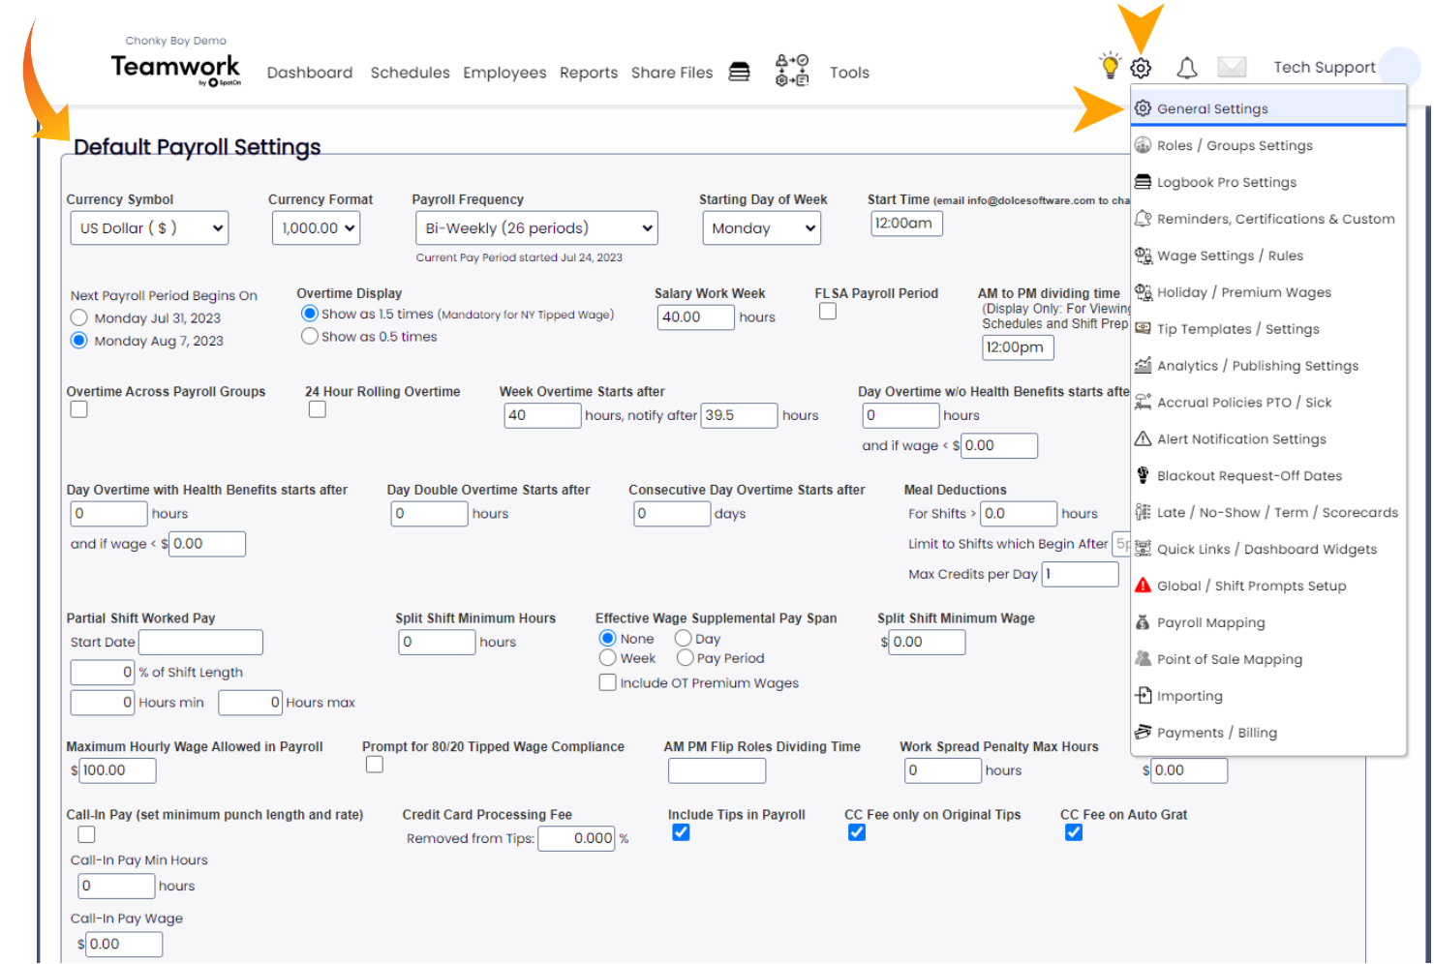This screenshot has width=1434, height=964.
Task: Click the Payroll Mapping icon
Action: click(x=1143, y=623)
